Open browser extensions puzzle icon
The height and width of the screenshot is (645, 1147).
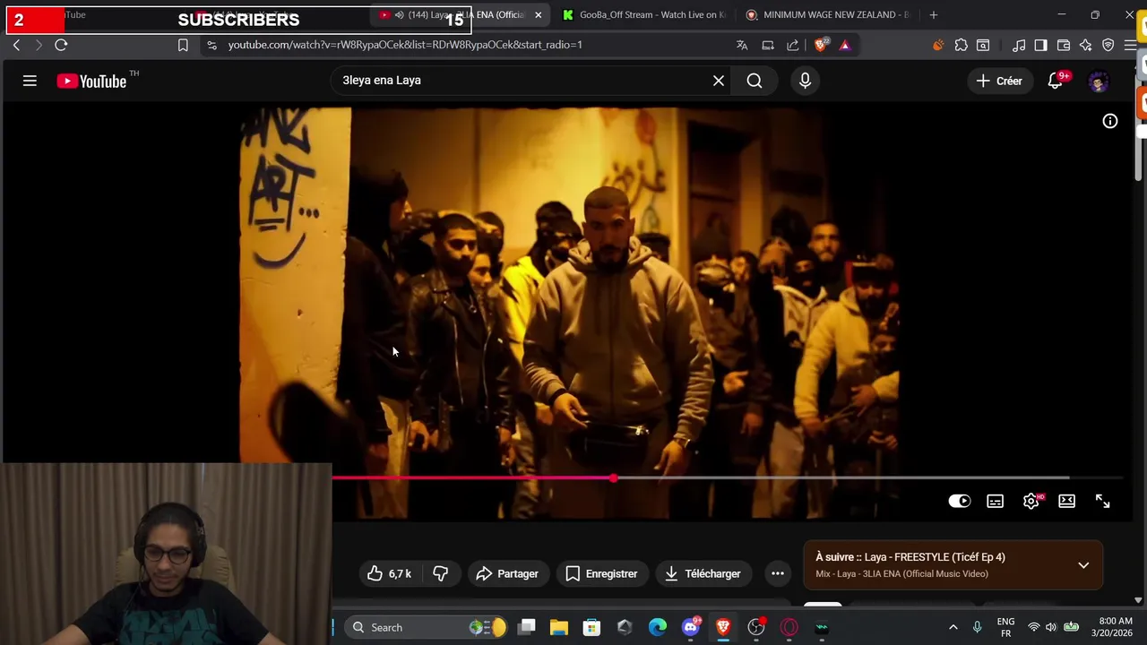pyautogui.click(x=961, y=45)
